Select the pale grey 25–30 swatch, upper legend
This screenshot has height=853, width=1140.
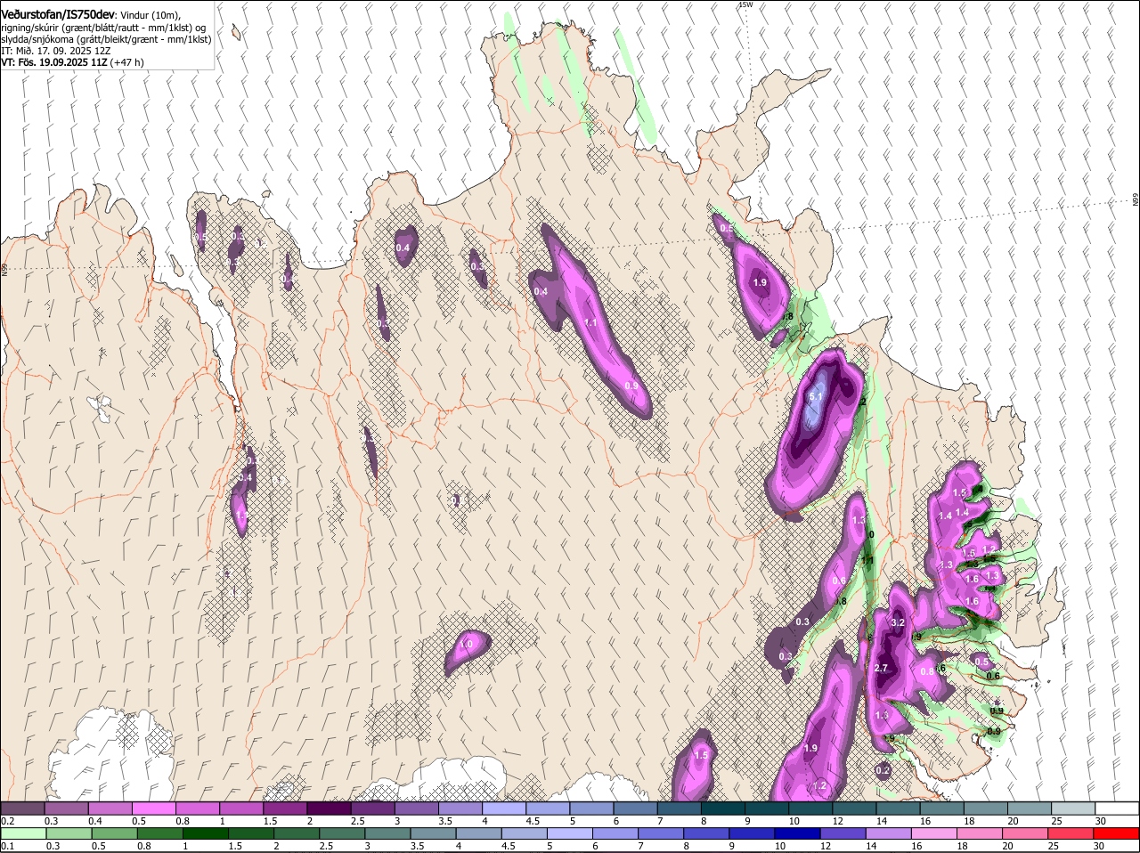coord(1074,808)
